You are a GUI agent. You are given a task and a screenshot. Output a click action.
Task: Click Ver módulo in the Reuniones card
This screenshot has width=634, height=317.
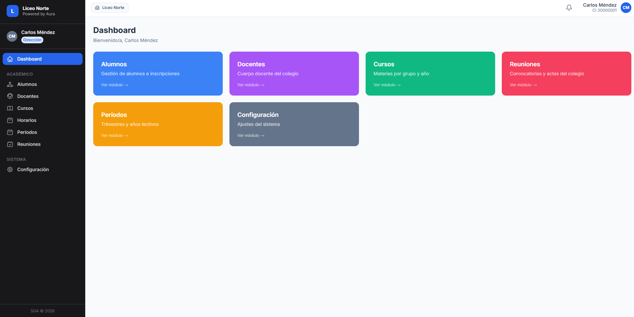(x=523, y=85)
